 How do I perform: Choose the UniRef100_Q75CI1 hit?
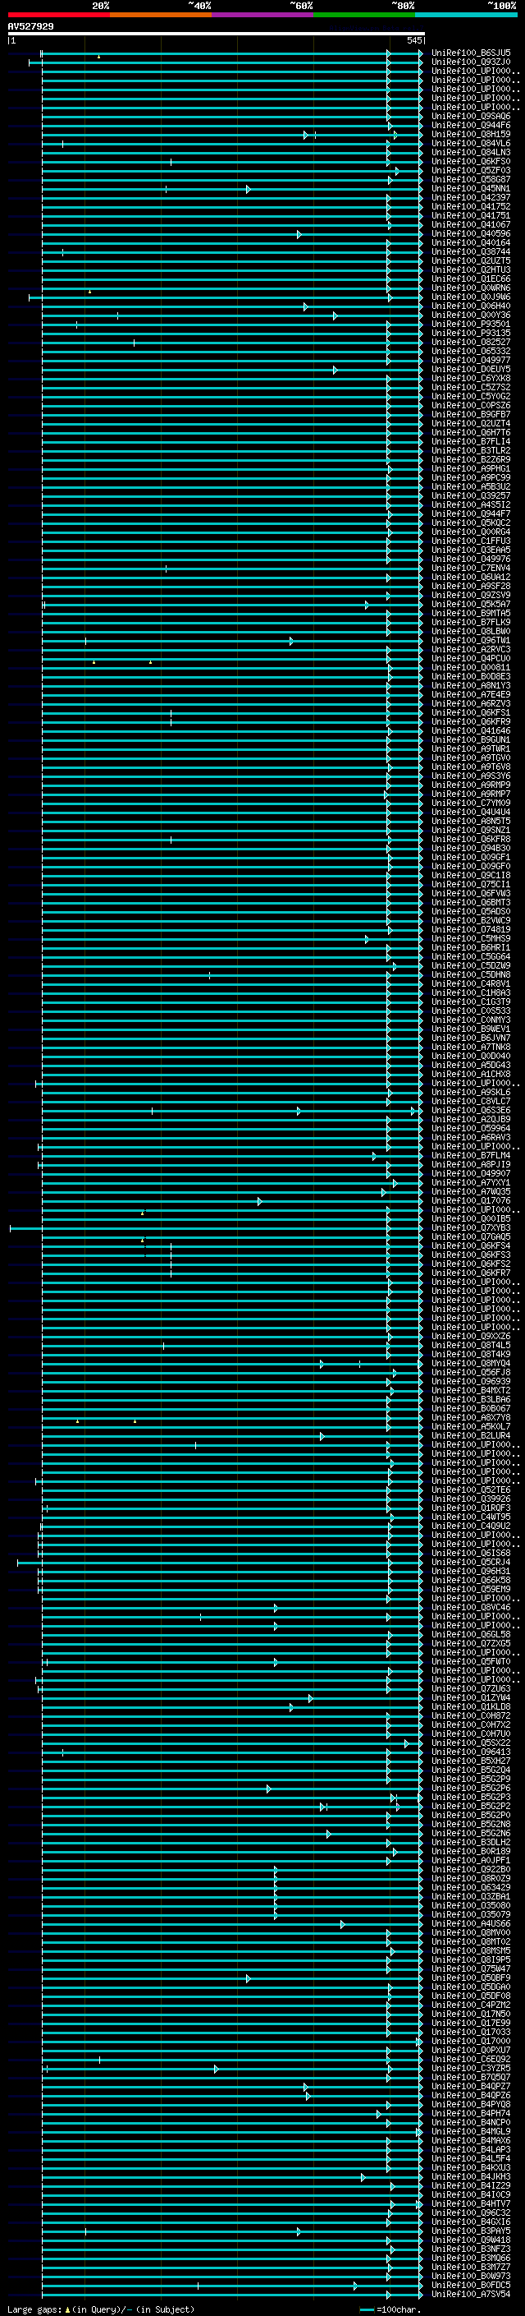(x=471, y=884)
